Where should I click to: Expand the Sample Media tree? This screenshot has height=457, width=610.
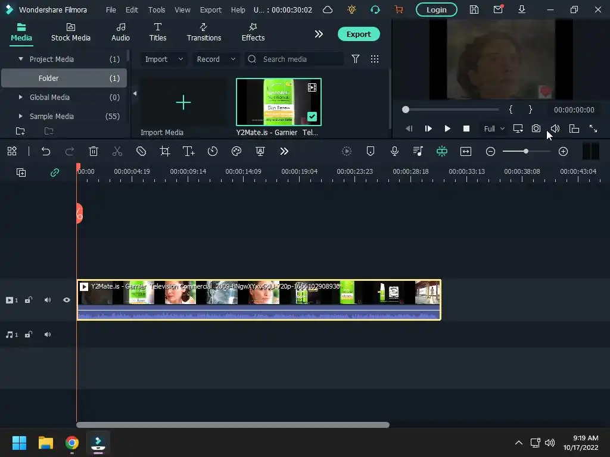coord(21,116)
